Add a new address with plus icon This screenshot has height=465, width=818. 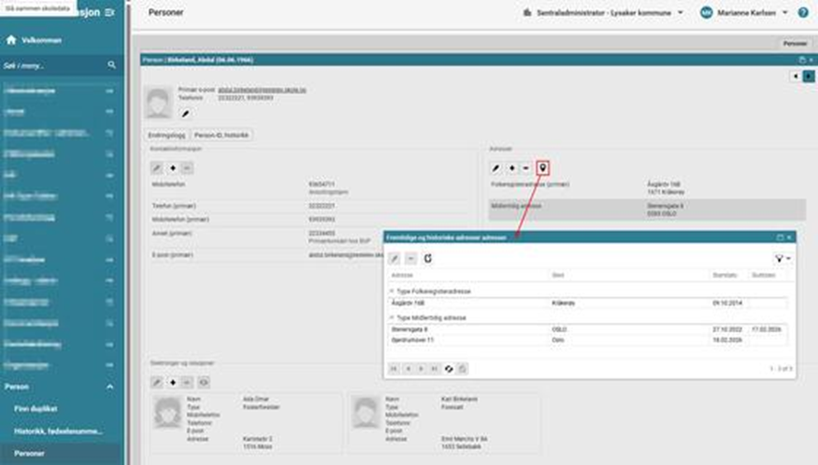point(512,168)
